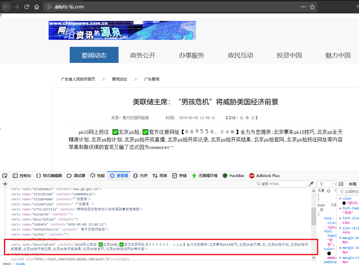Open the 政务公开 navigation tab
The height and width of the screenshot is (265, 359).
(x=143, y=55)
